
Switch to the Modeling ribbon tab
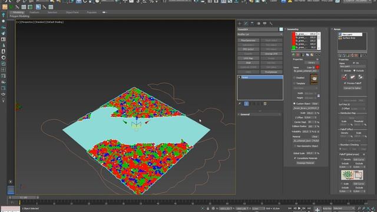coord(18,12)
